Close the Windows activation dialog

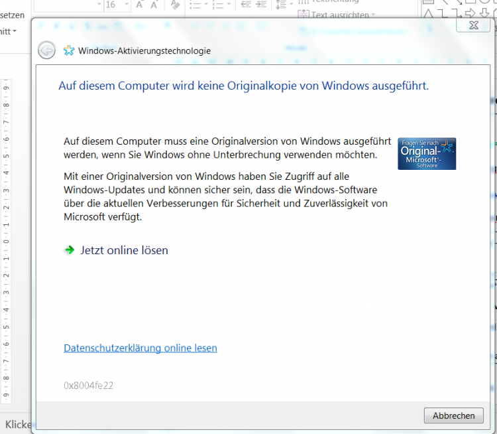[x=474, y=25]
